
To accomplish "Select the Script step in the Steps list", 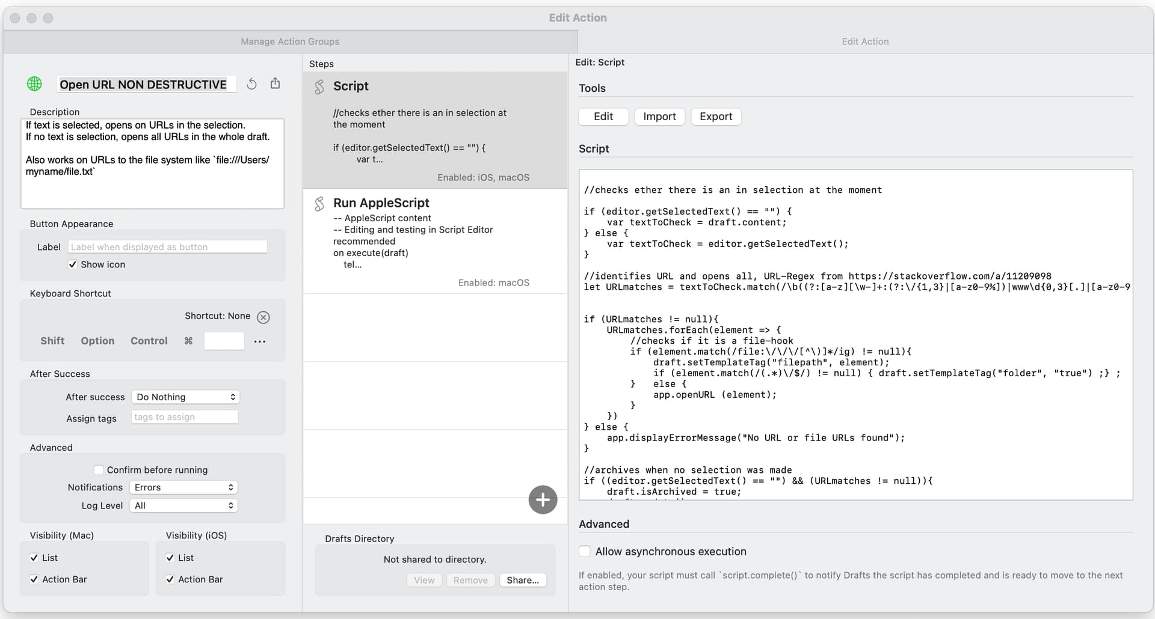I will (435, 130).
